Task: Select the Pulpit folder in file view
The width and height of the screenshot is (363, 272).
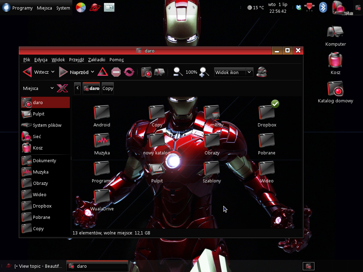Action: [x=157, y=169]
